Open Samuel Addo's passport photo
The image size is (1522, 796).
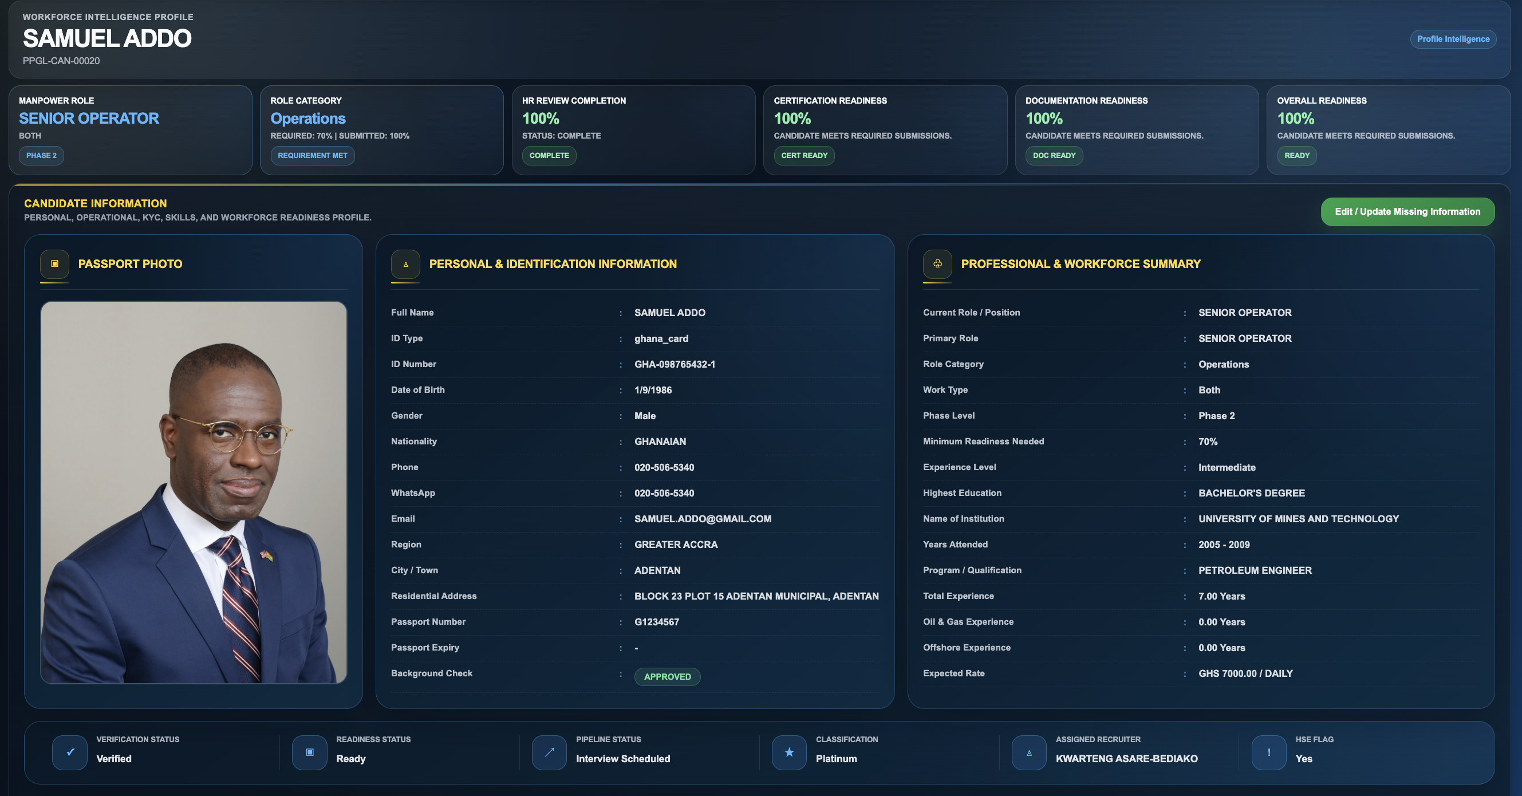[193, 492]
